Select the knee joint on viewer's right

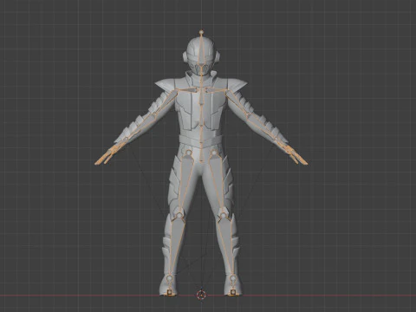224,215
